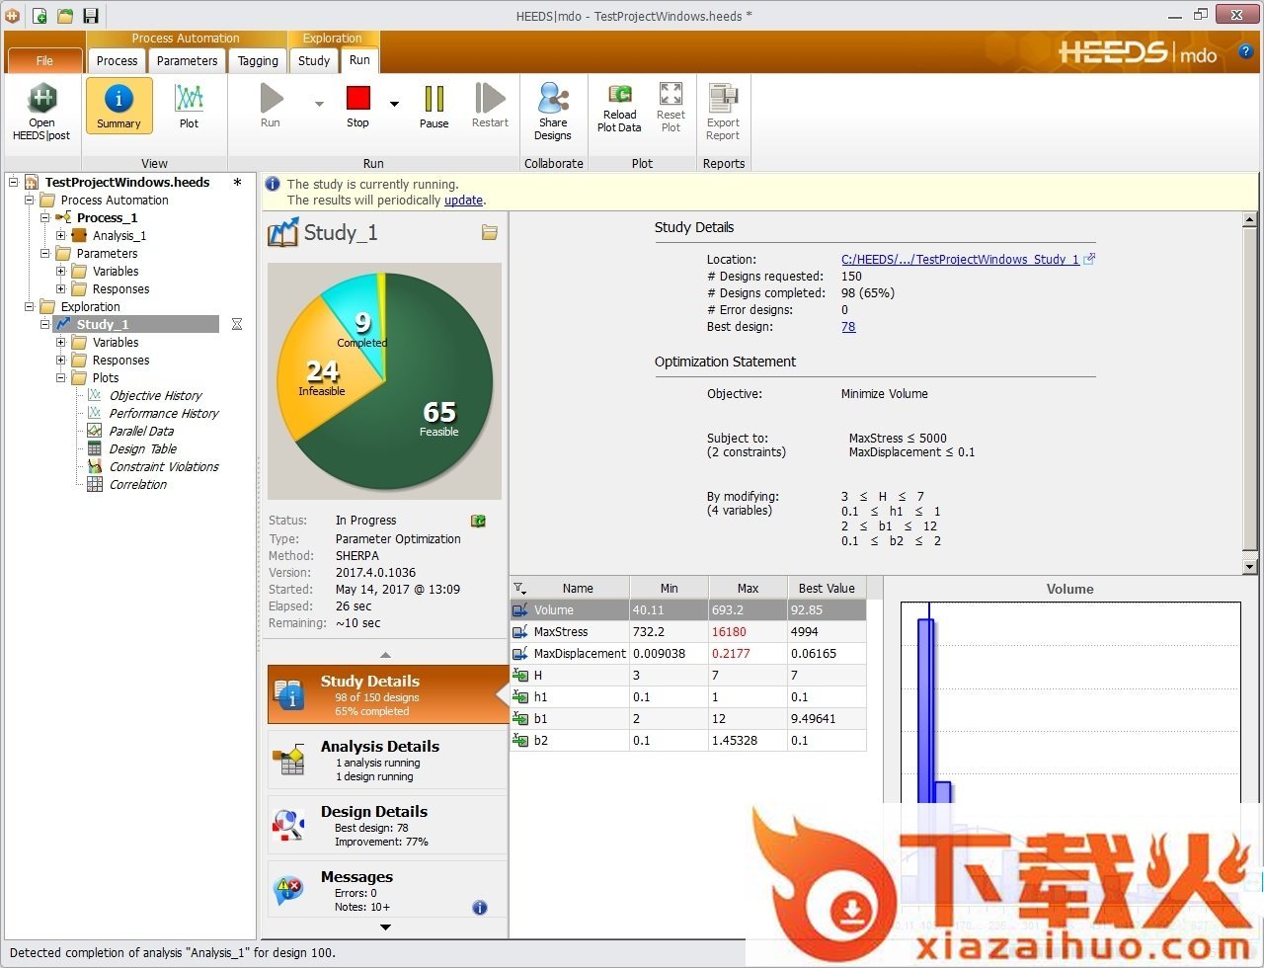Screen dimensions: 1264x968
Task: Select the Plot view icon
Action: point(189,100)
